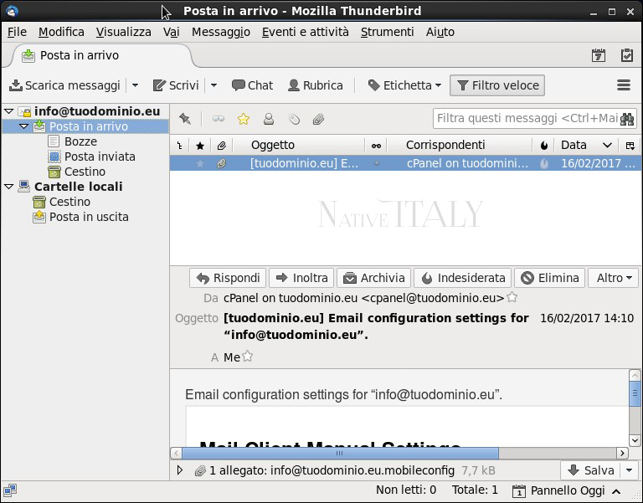Collapse the info@tuodominio.eu account tree

pos(9,111)
